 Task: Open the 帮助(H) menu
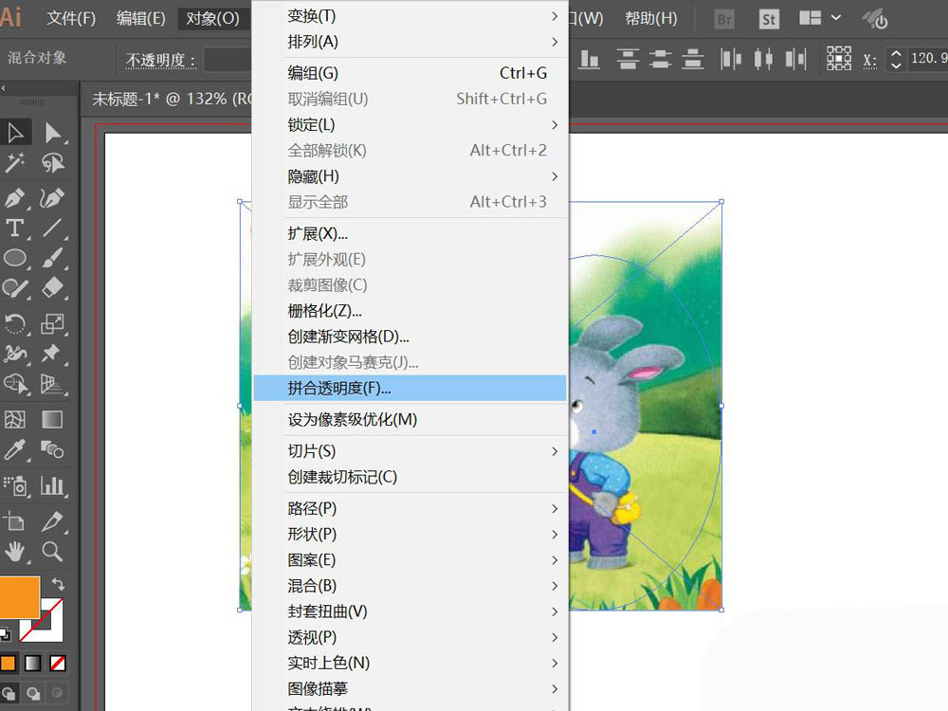coord(651,19)
